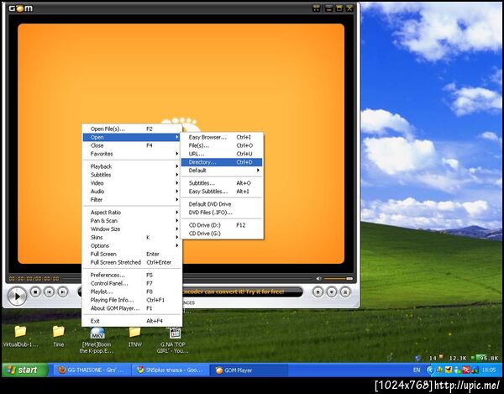This screenshot has width=504, height=394.
Task: Select Easy Browser... in submenu
Action: (222, 137)
